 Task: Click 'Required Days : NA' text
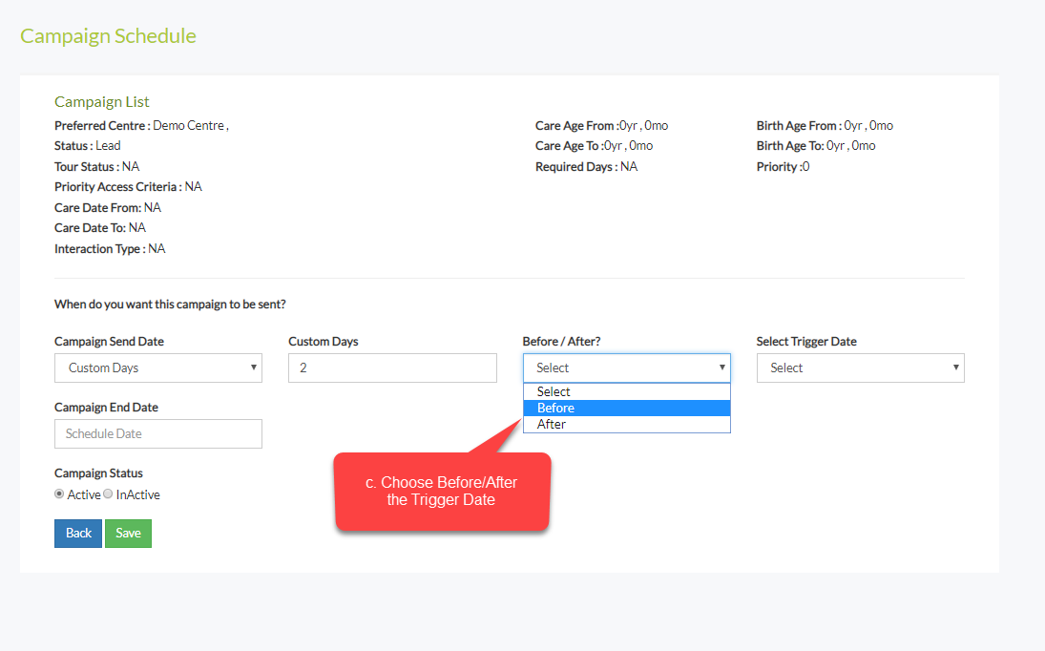click(x=587, y=167)
